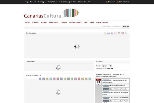Open the first Canarias Música thumbnail
The width and height of the screenshot is (154, 103).
tap(40, 79)
